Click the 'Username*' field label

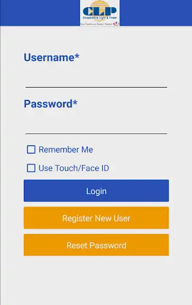[52, 57]
